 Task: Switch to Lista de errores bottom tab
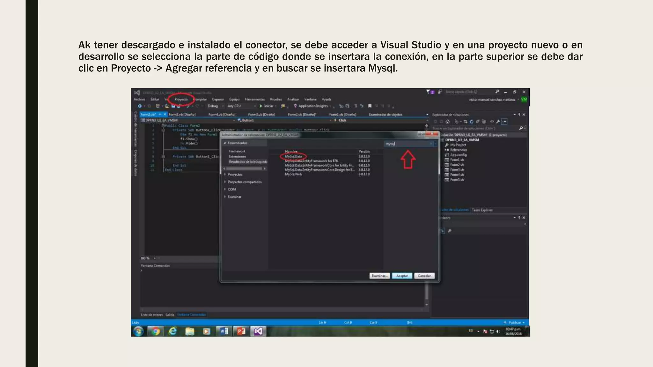152,315
